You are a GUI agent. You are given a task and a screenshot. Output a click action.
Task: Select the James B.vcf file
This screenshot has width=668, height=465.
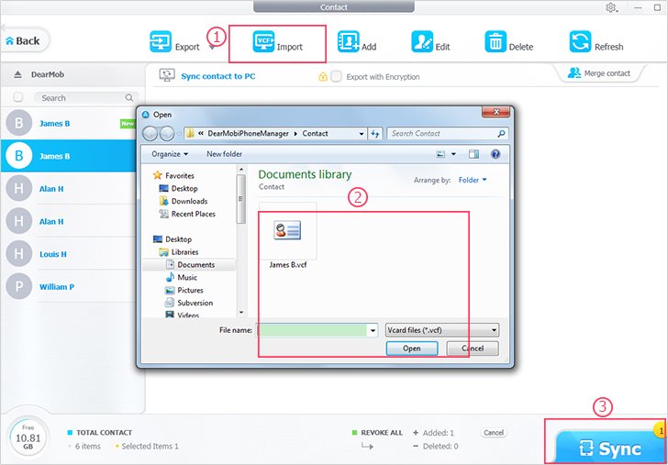tap(288, 236)
